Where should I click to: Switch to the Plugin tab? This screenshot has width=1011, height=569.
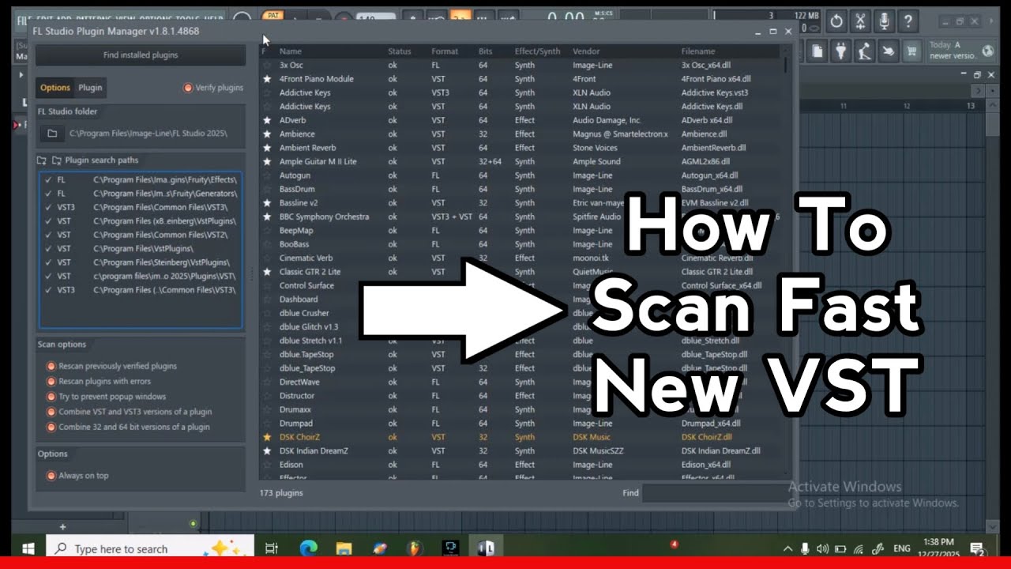tap(90, 88)
